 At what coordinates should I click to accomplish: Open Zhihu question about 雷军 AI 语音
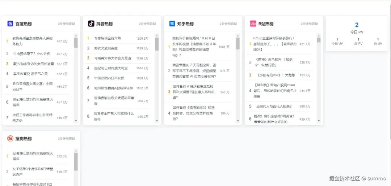pyautogui.click(x=194, y=71)
